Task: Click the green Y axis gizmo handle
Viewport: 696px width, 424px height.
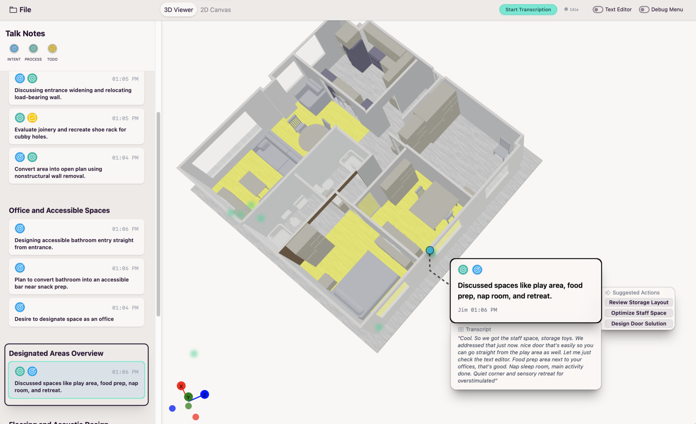Action: (x=188, y=397)
